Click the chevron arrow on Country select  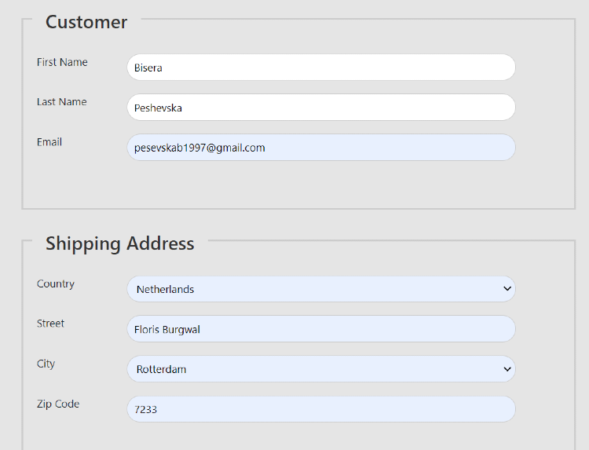click(x=506, y=289)
